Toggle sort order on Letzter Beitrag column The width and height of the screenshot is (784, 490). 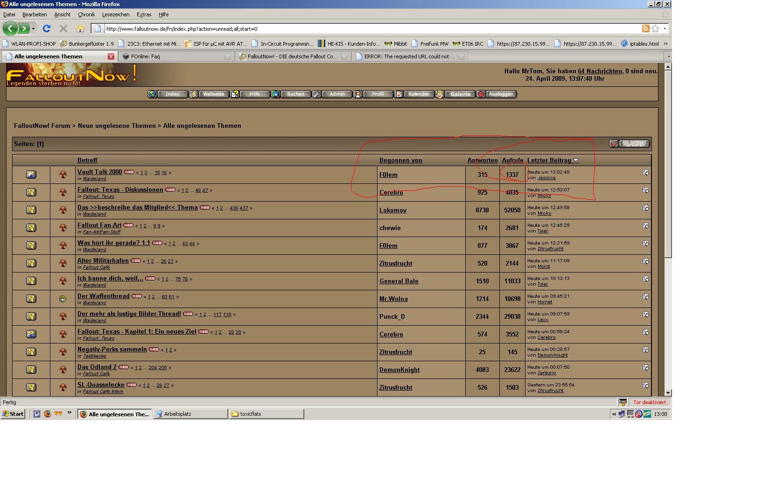[576, 160]
